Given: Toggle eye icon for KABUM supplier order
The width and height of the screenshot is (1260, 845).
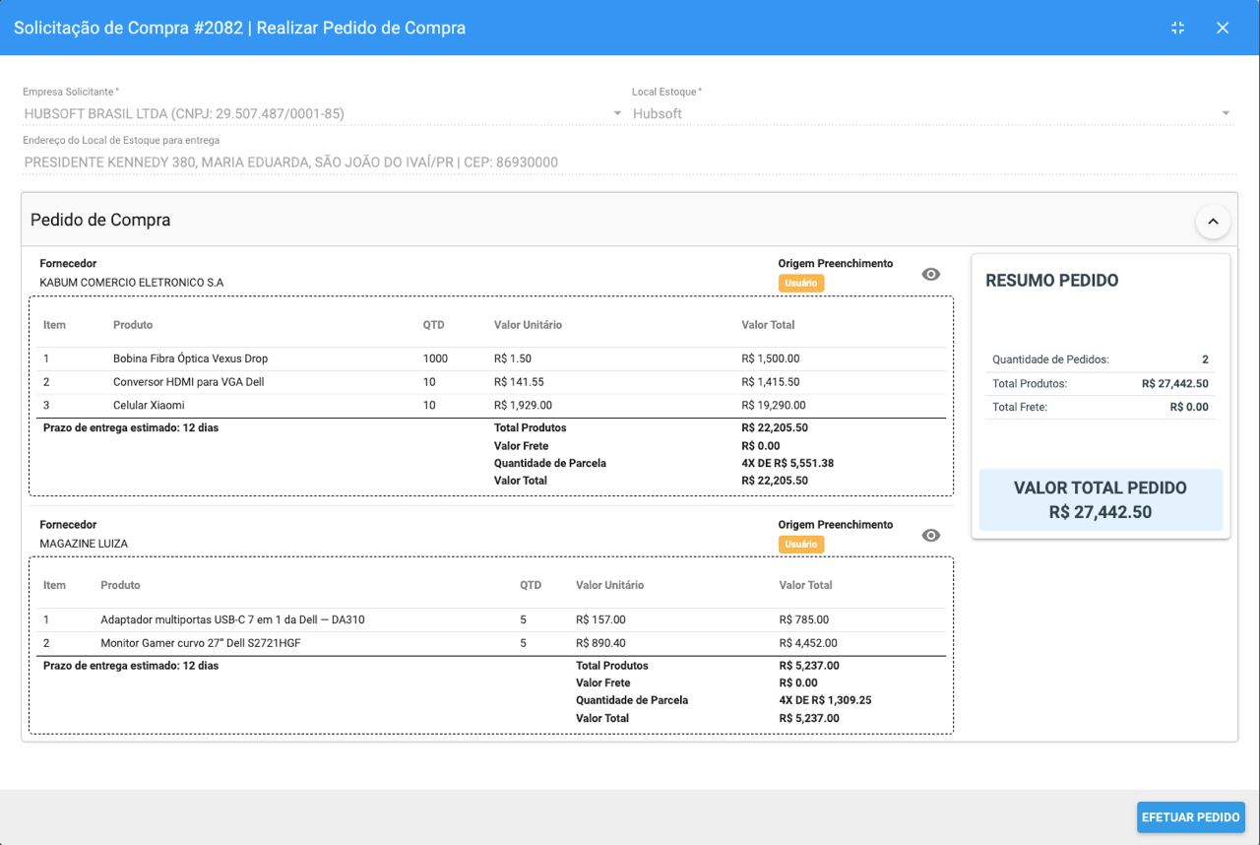Looking at the screenshot, I should coord(930,274).
